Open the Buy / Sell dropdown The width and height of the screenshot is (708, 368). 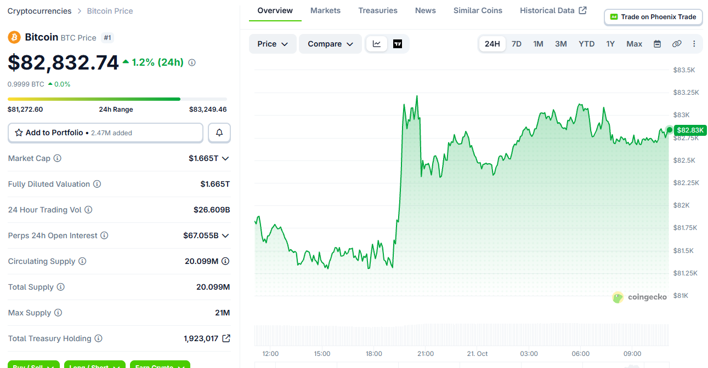coord(33,365)
